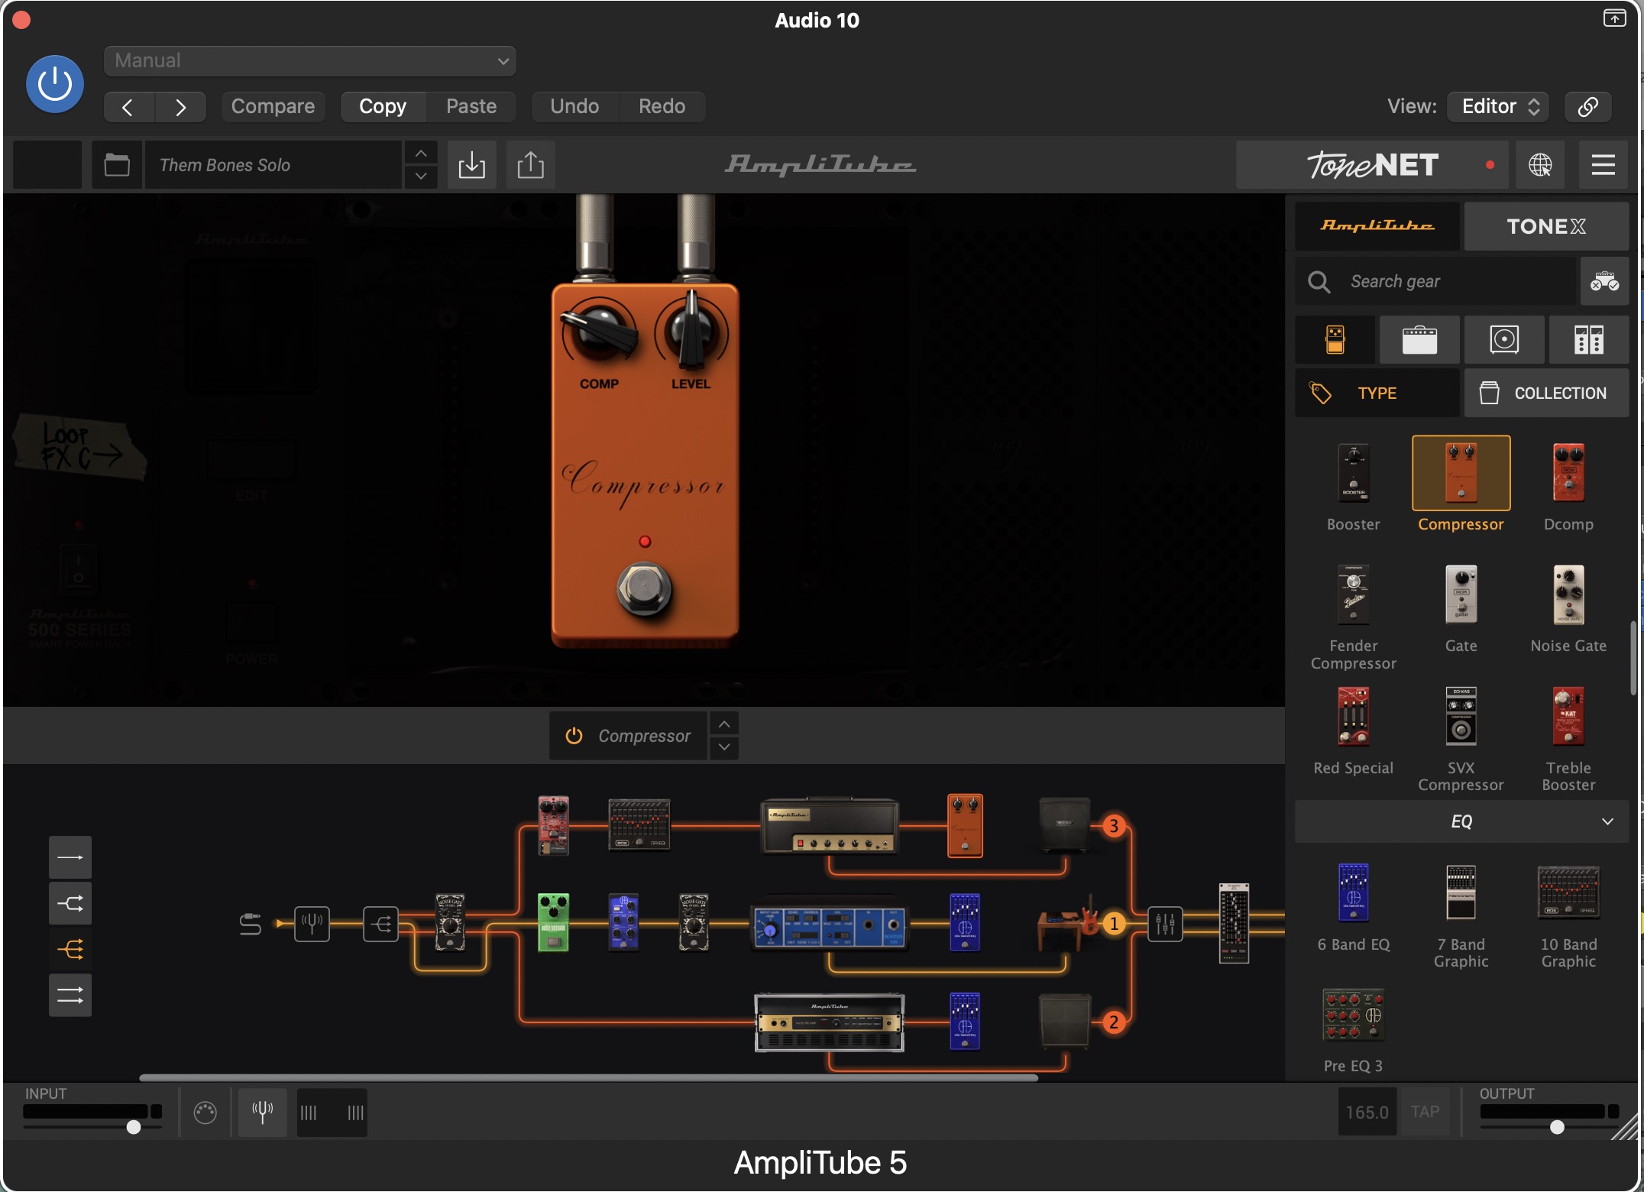Select the cabinet gear category icon
1644x1192 pixels.
click(x=1503, y=339)
